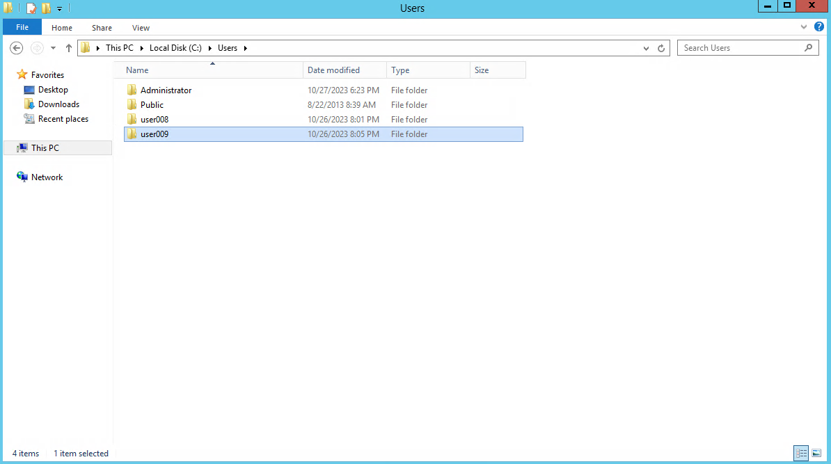Click the Forward navigation arrow

(37, 48)
